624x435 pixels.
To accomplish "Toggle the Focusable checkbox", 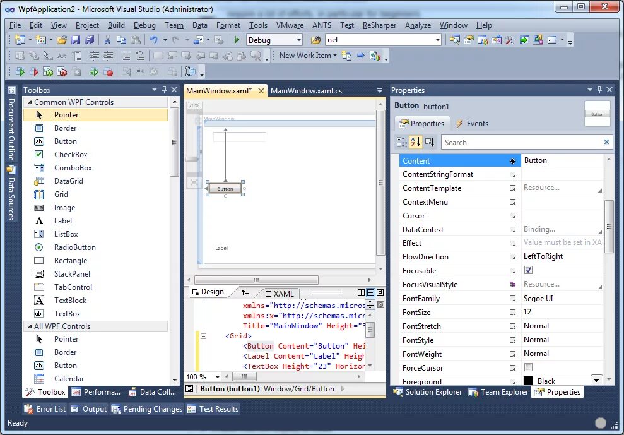I will [x=528, y=270].
